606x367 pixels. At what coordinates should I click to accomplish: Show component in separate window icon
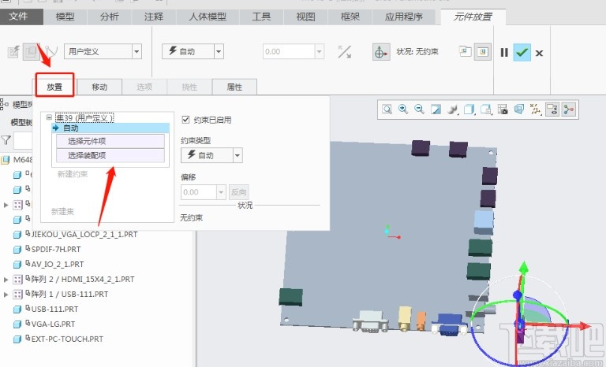click(465, 51)
